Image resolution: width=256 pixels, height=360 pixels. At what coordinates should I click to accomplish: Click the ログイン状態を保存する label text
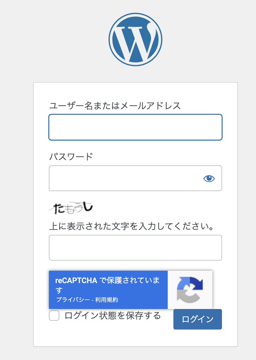[x=113, y=315]
